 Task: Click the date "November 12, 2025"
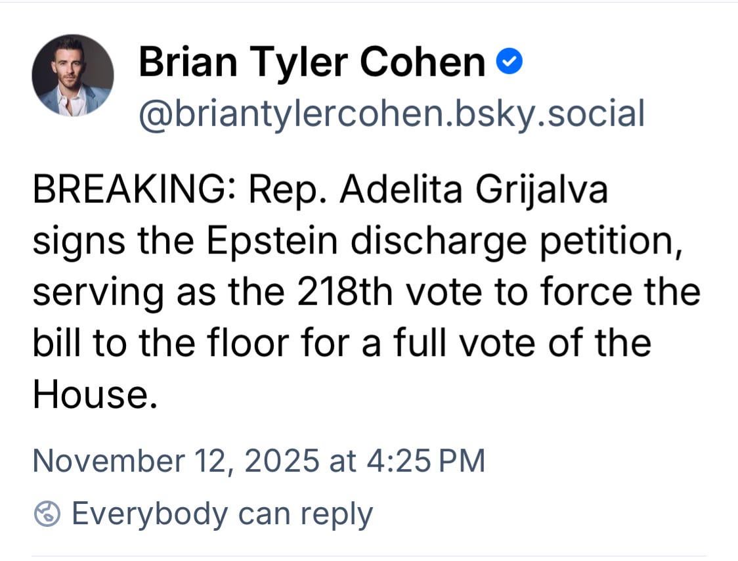175,460
